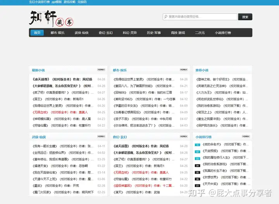Open 《天道今天不上班》 entry
The image size is (279, 204).
pos(63,179)
